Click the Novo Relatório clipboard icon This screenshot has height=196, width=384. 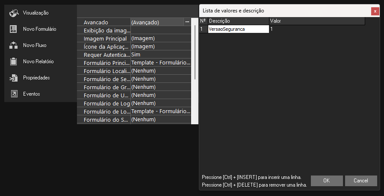tap(13, 61)
